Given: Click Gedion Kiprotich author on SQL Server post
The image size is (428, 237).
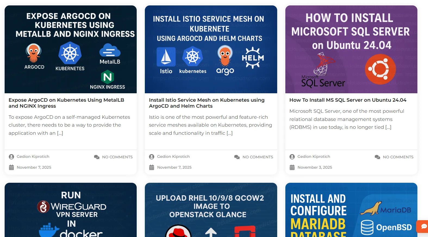Looking at the screenshot, I should point(314,156).
